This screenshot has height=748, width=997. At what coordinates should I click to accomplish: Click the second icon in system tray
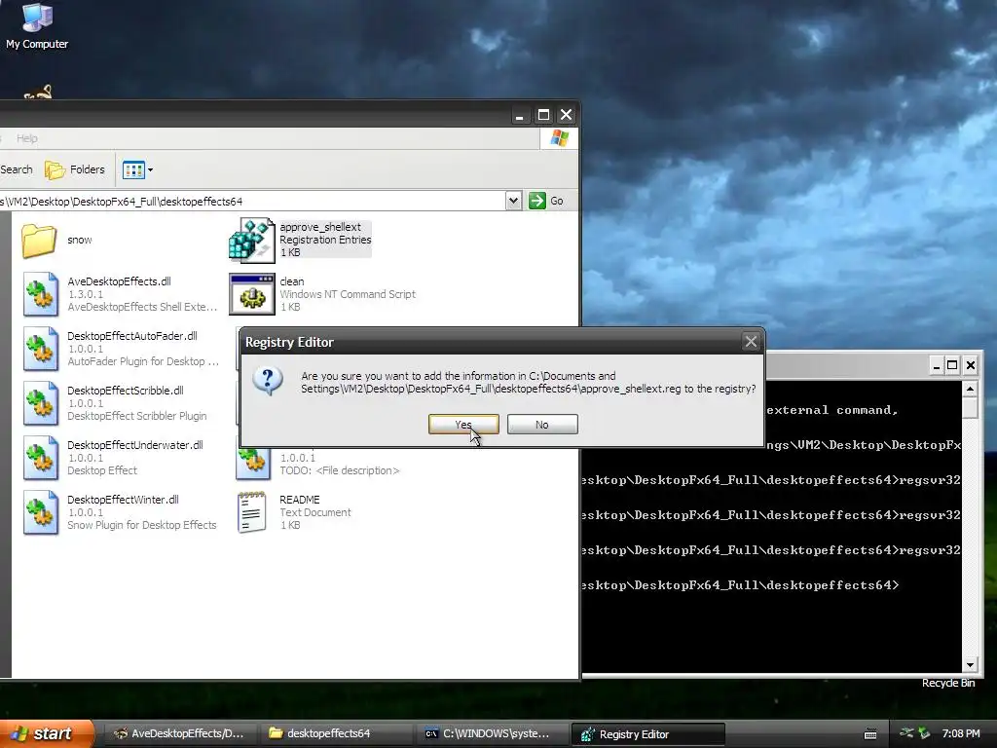point(924,733)
